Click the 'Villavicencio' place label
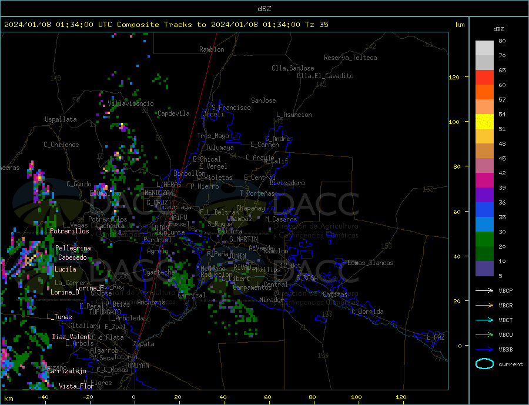The image size is (529, 405). click(x=130, y=103)
